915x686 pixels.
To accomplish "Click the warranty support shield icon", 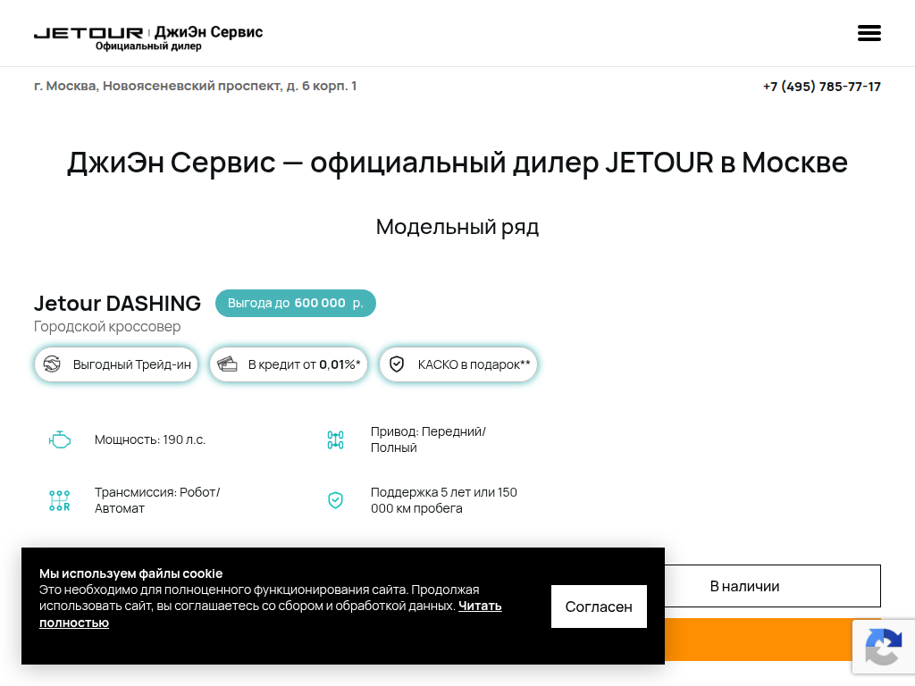I will 336,500.
